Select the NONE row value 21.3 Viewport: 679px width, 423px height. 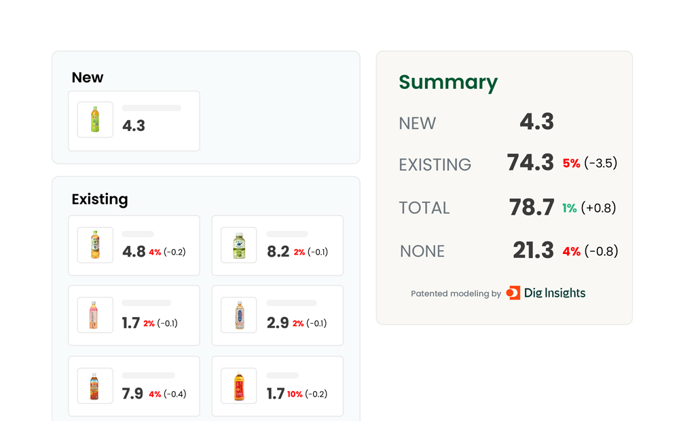tap(533, 251)
